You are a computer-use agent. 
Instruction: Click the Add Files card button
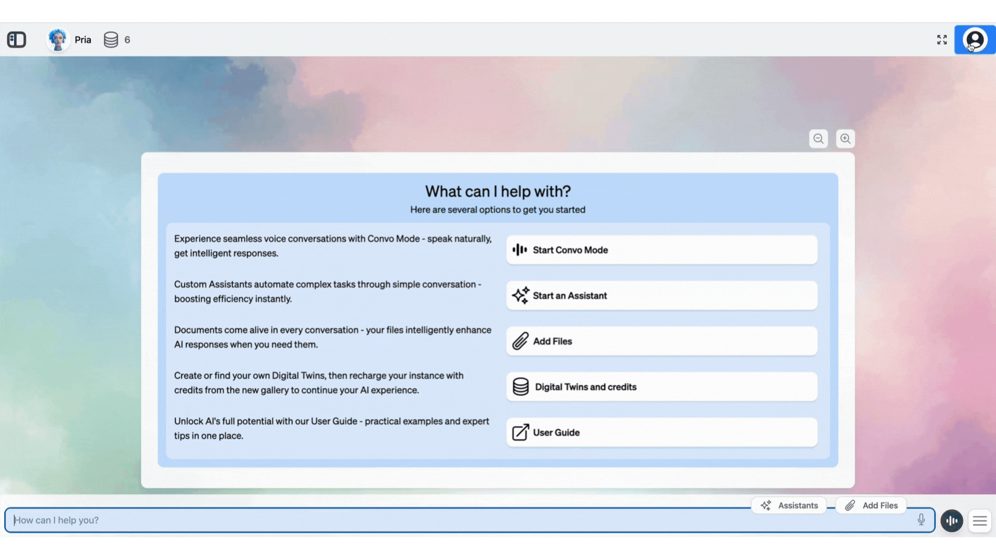[661, 341]
